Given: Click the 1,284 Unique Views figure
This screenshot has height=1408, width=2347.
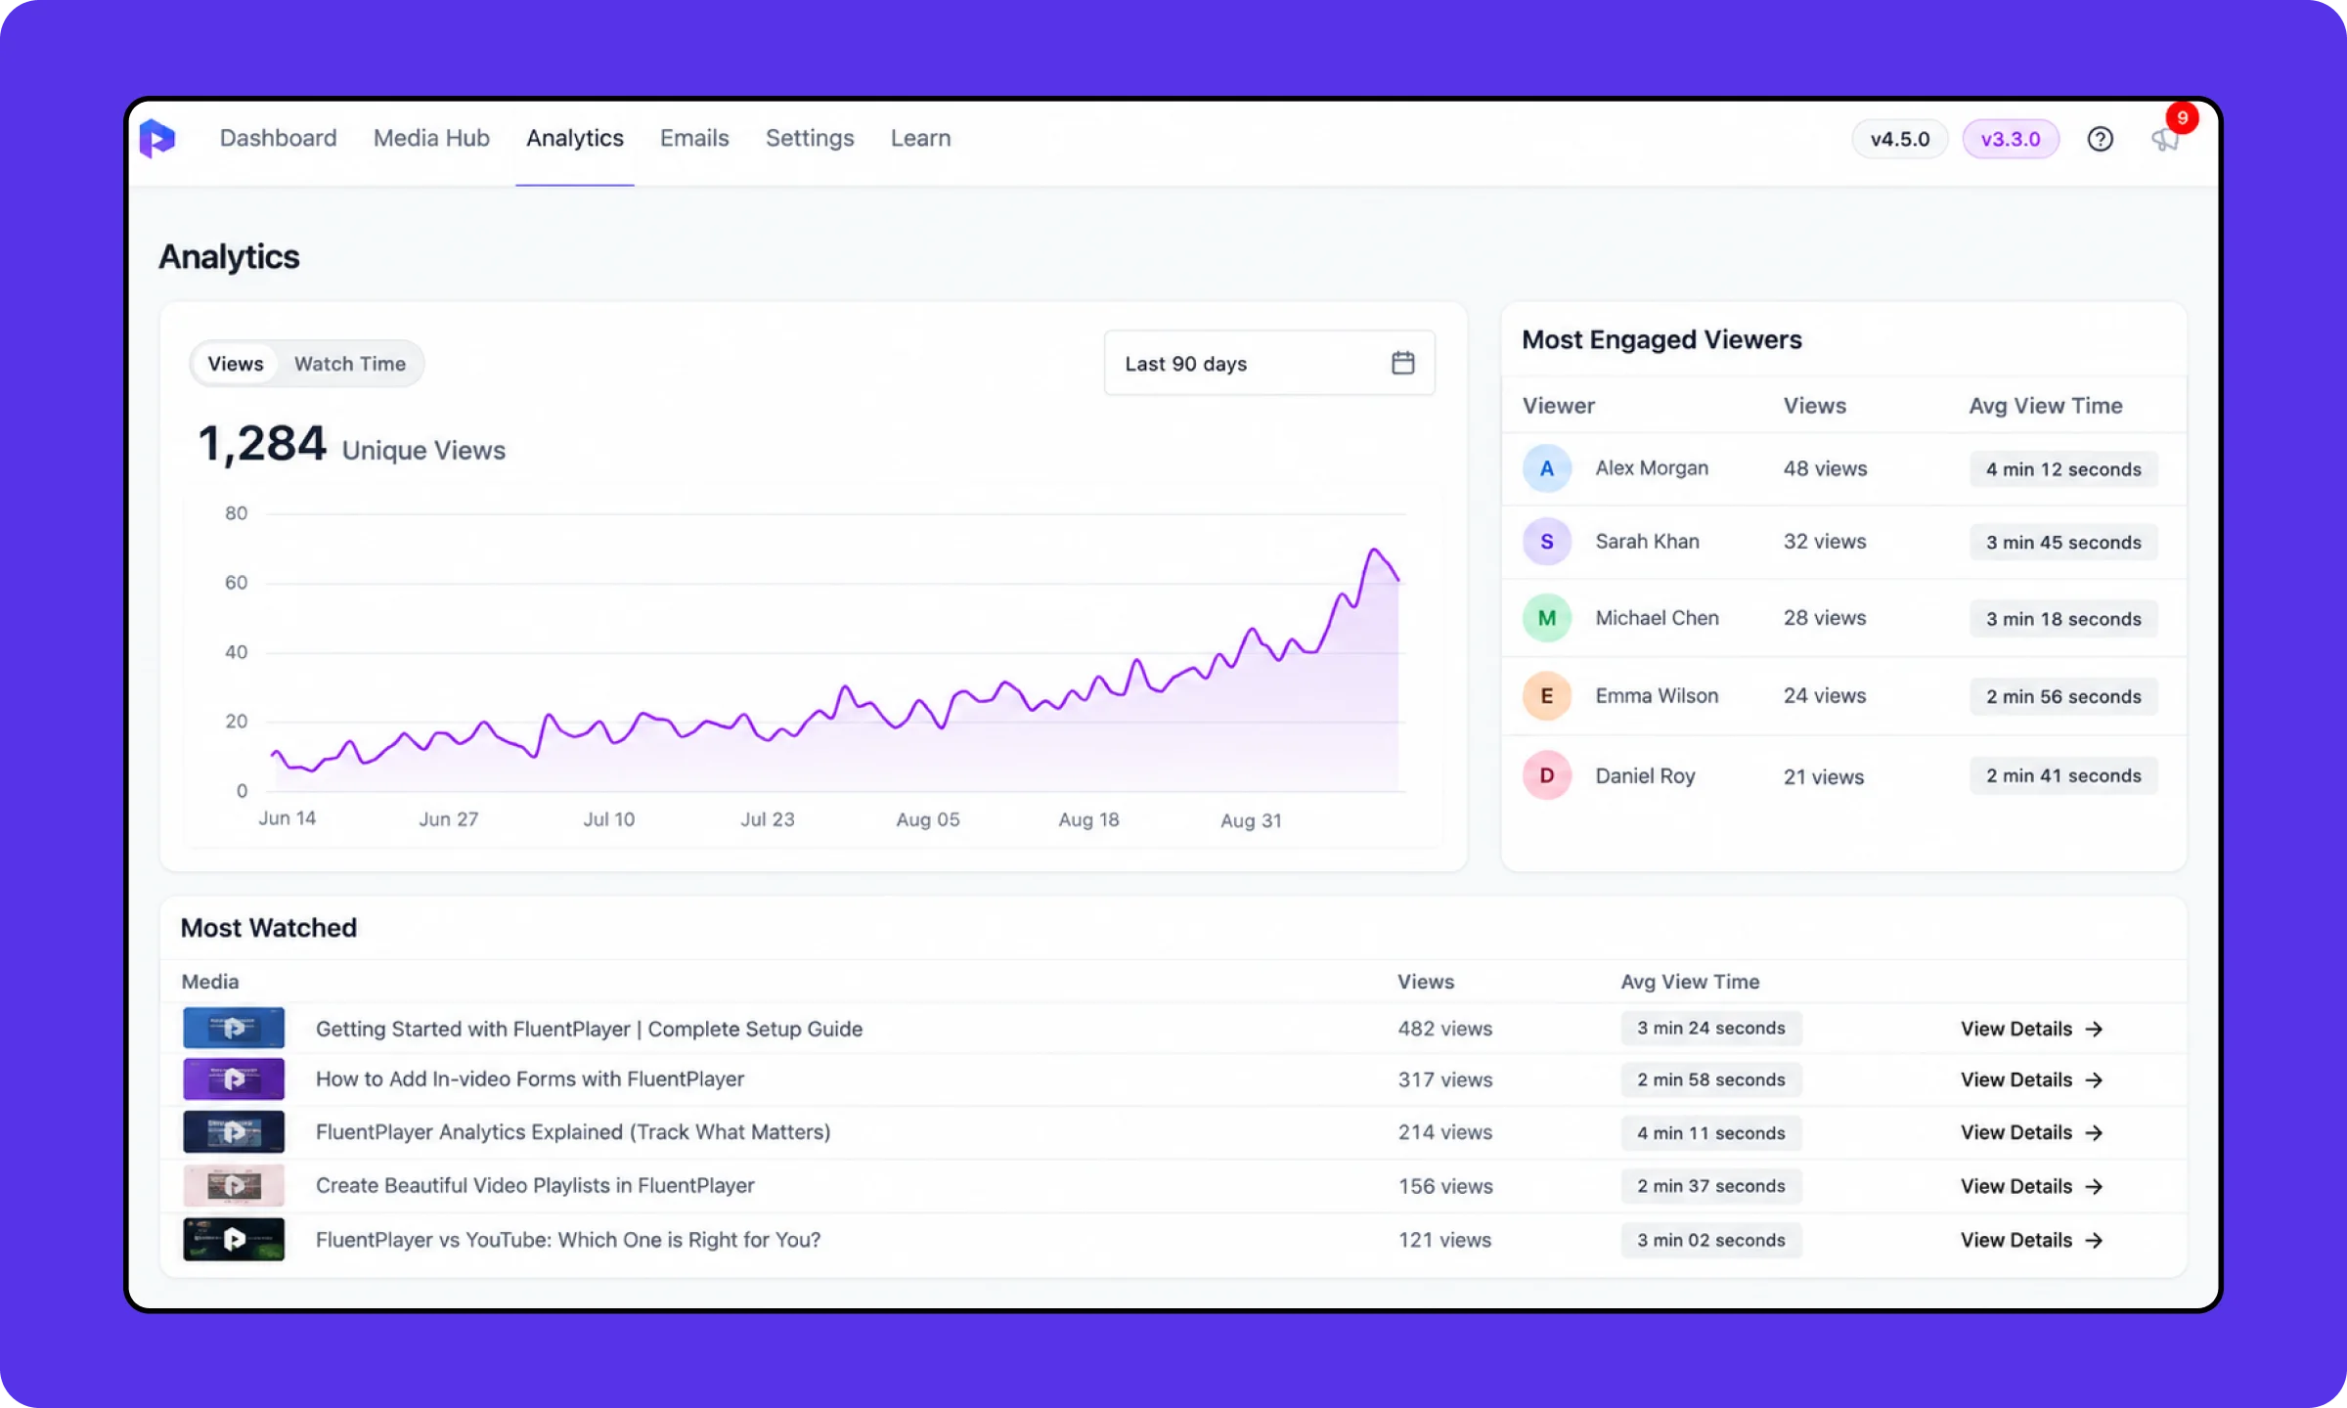Looking at the screenshot, I should 351,446.
